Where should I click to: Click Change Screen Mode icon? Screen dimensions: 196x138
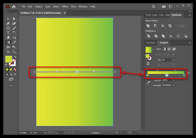11,79
